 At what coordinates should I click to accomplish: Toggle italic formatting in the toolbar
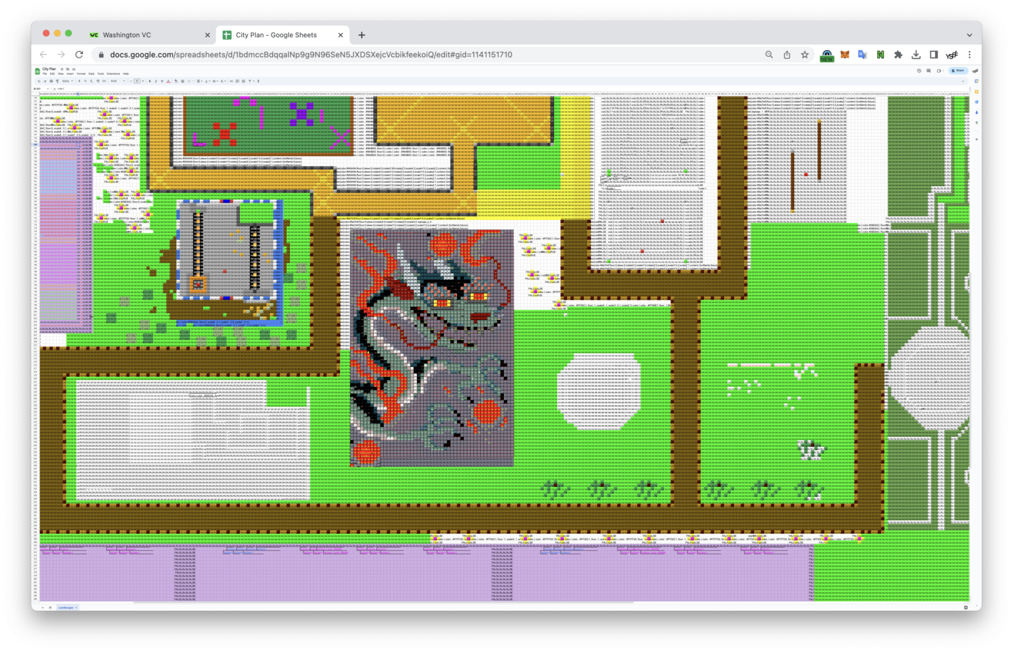pyautogui.click(x=156, y=81)
